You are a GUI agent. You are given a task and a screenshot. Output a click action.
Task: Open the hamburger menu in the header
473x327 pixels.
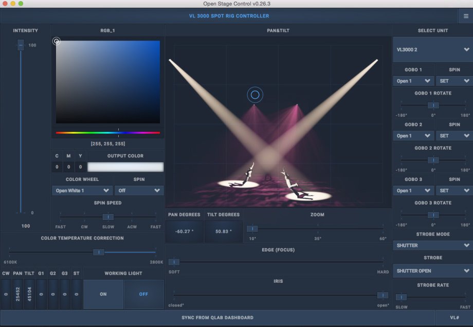tap(466, 16)
